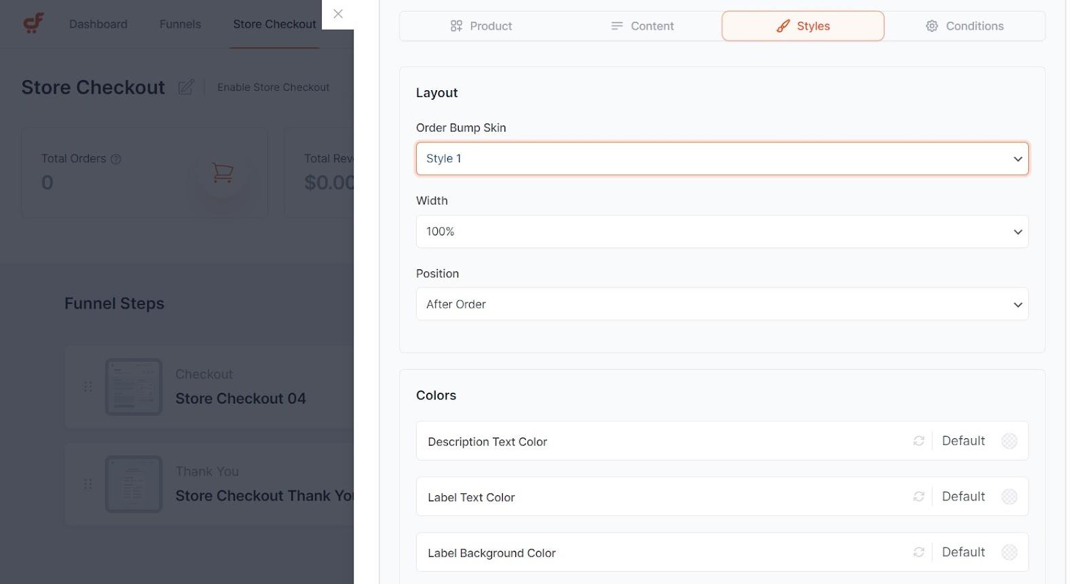Click Store Checkout in the top navigation

[275, 24]
